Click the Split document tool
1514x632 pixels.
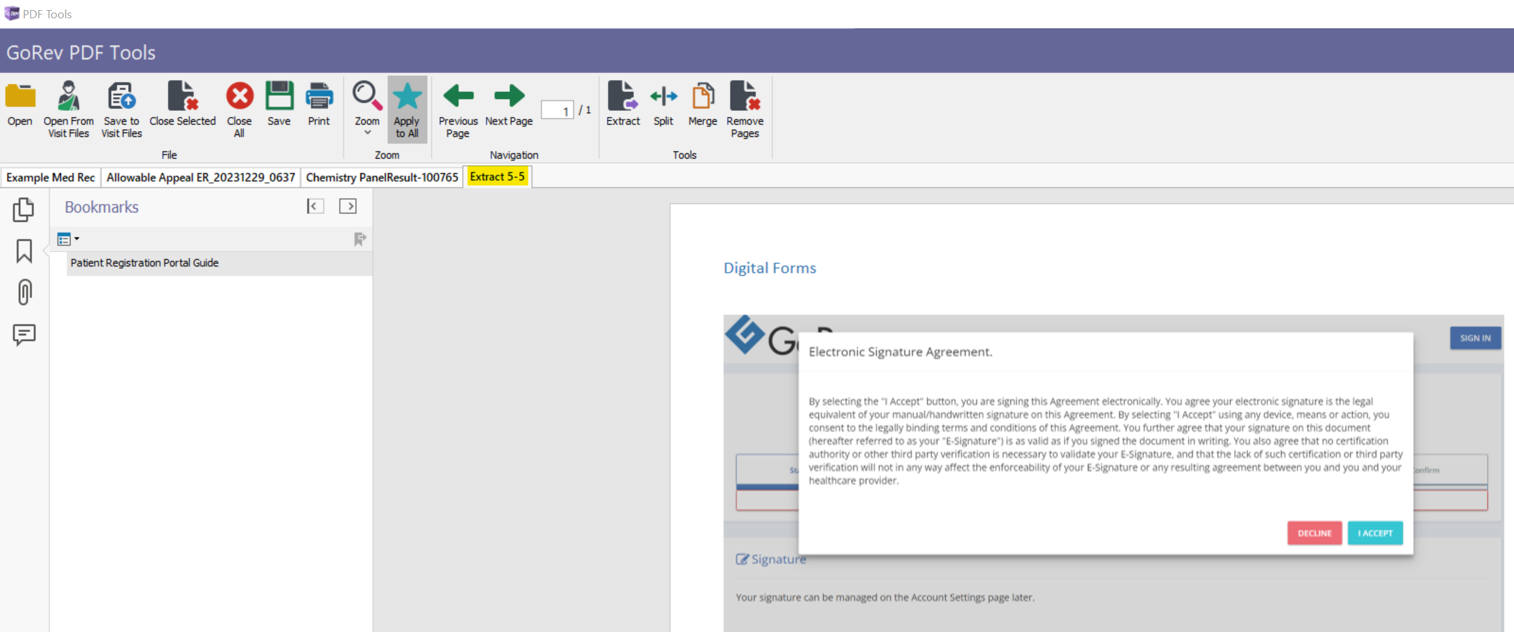[x=664, y=105]
